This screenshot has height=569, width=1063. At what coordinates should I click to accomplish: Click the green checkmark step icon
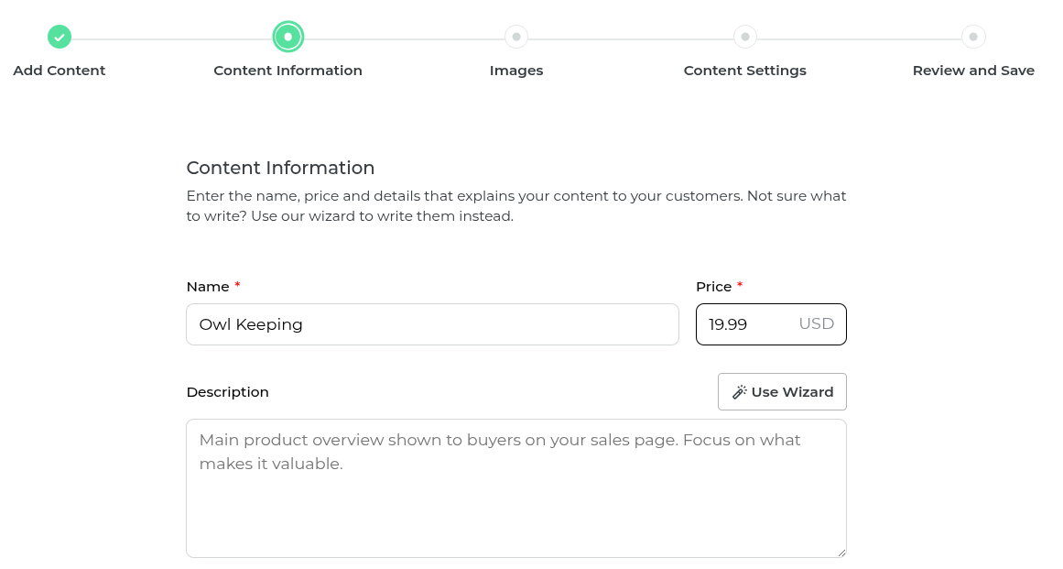click(60, 37)
